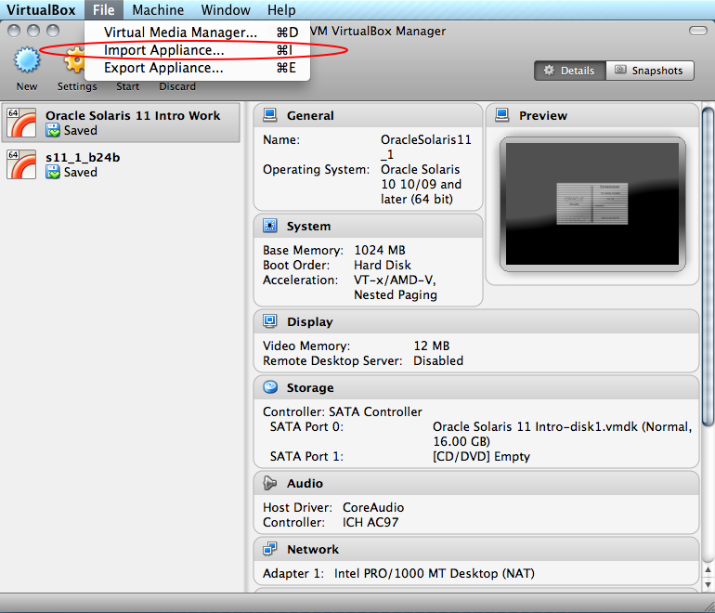Screen dimensions: 715x613
Task: Click the Network section header
Action: tap(476, 549)
